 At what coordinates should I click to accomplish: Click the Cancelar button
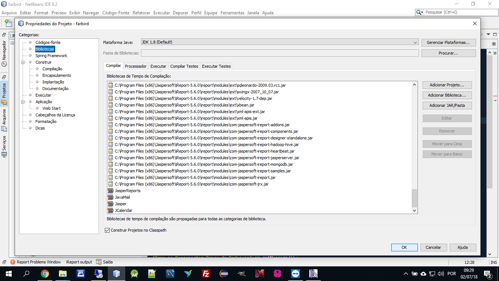click(433, 247)
